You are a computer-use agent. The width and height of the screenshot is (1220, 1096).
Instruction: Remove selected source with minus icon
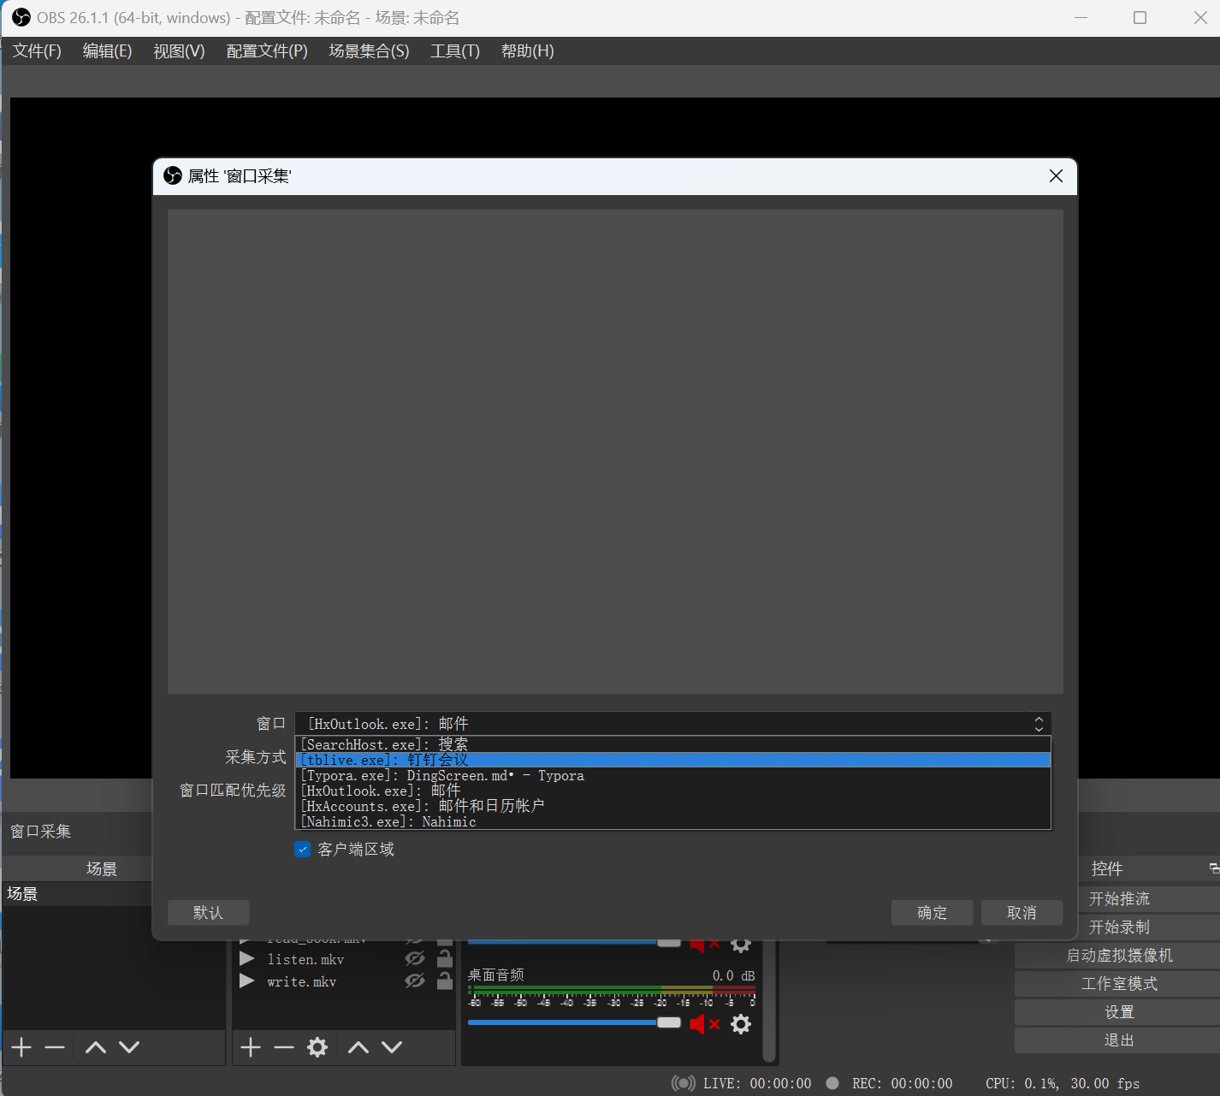(284, 1047)
